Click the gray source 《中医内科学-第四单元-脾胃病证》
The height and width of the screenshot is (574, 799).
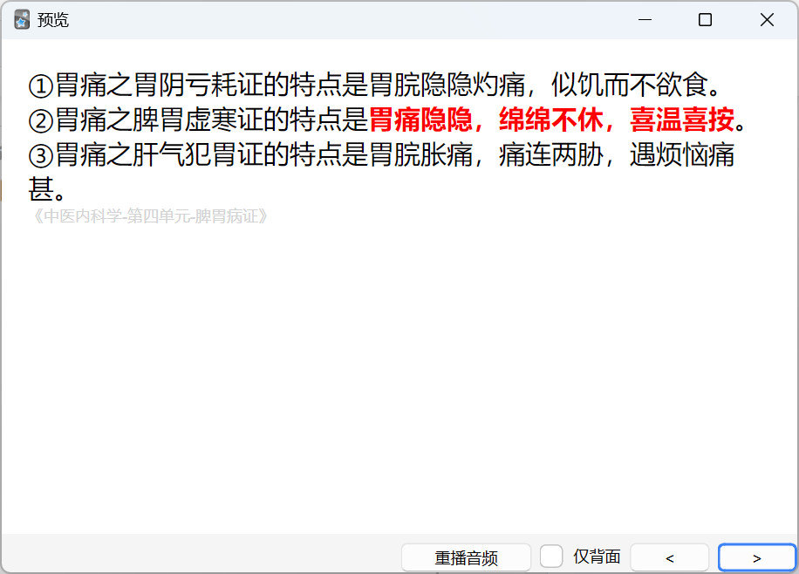[x=150, y=216]
